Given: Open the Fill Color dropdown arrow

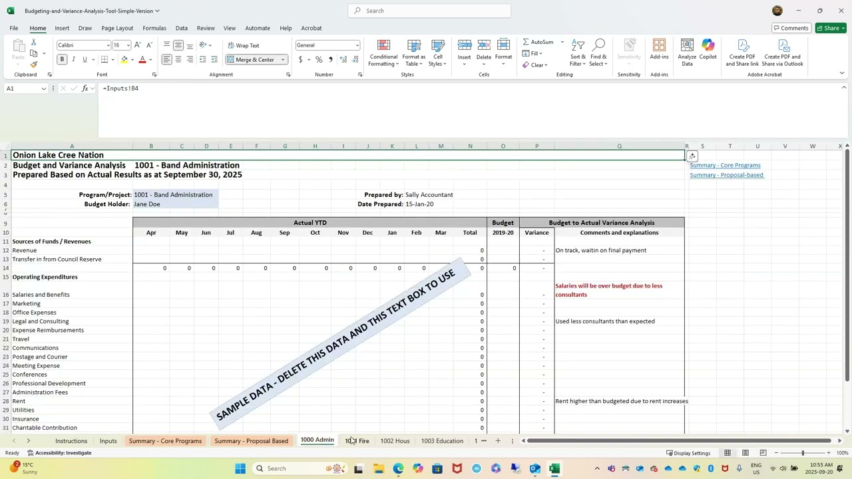Looking at the screenshot, I should coord(132,60).
